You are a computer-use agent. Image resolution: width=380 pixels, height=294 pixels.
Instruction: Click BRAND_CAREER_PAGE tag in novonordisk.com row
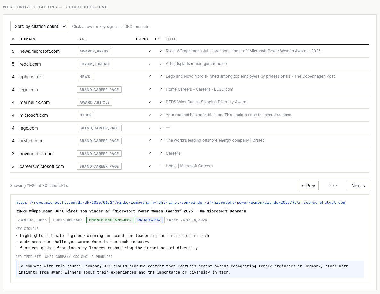coord(99,154)
